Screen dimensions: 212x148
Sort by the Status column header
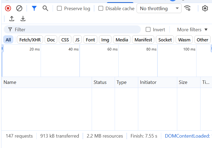pos(100,82)
